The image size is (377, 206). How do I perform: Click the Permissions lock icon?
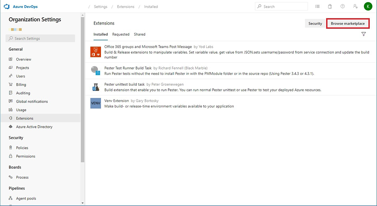point(11,156)
